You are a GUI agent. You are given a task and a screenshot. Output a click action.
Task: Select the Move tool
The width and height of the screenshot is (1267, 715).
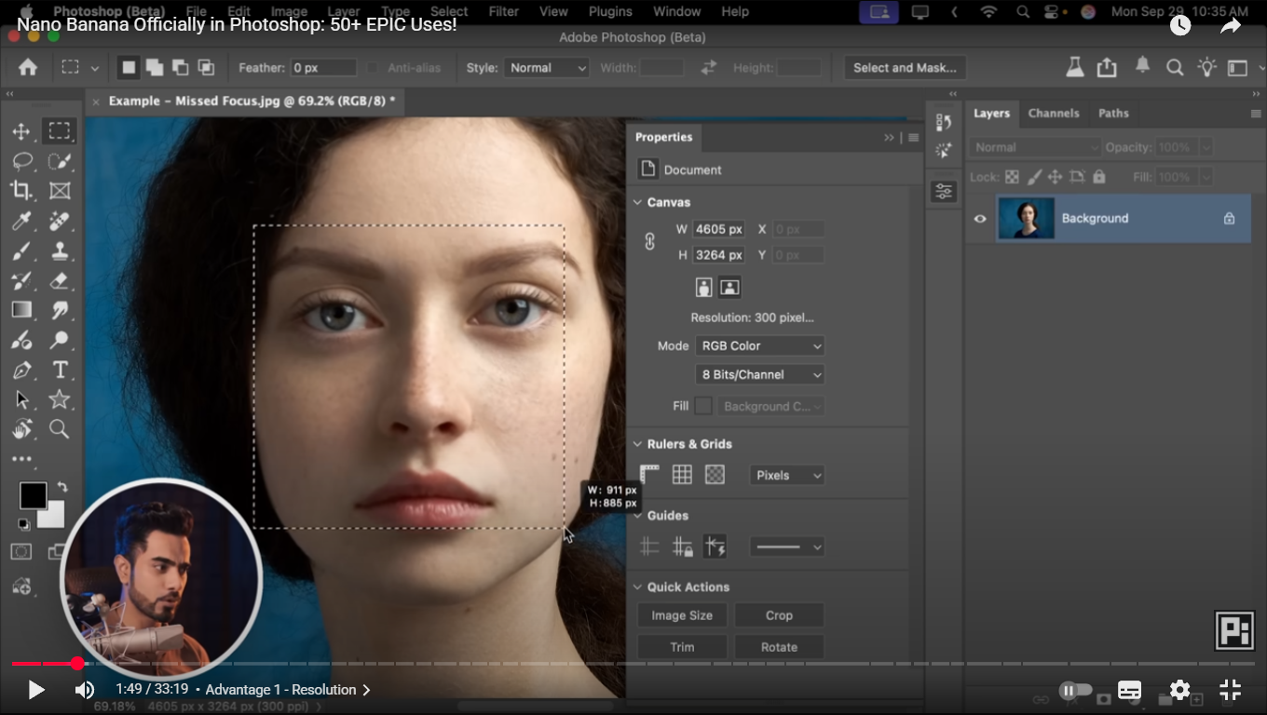[21, 132]
